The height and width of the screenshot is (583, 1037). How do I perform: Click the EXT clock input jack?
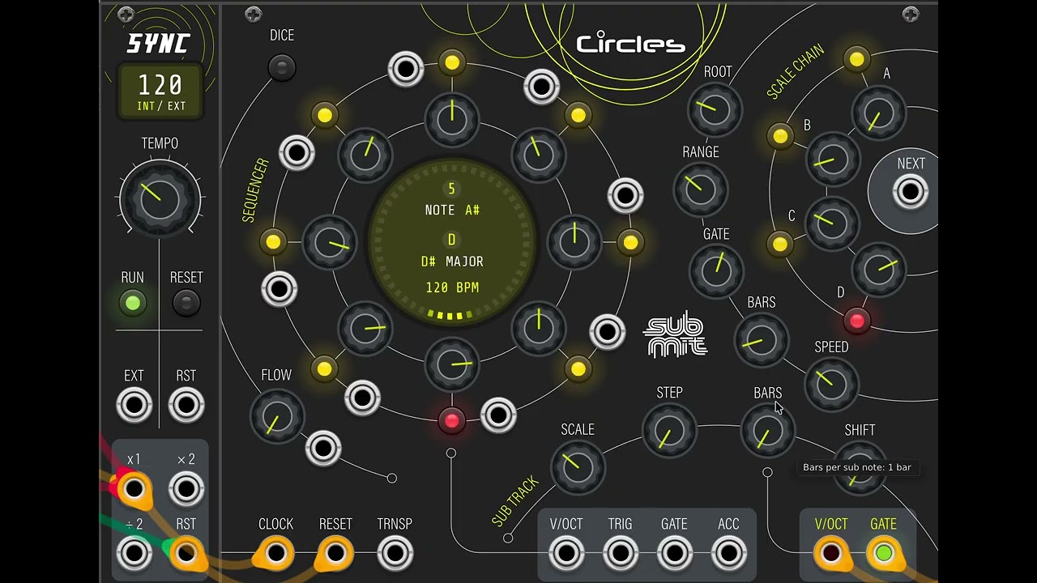(134, 405)
